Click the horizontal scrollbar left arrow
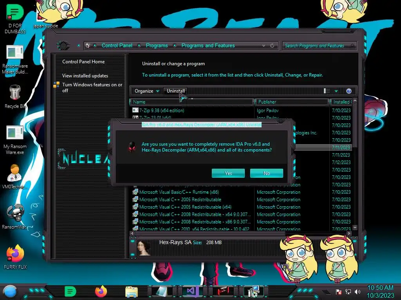 point(132,233)
